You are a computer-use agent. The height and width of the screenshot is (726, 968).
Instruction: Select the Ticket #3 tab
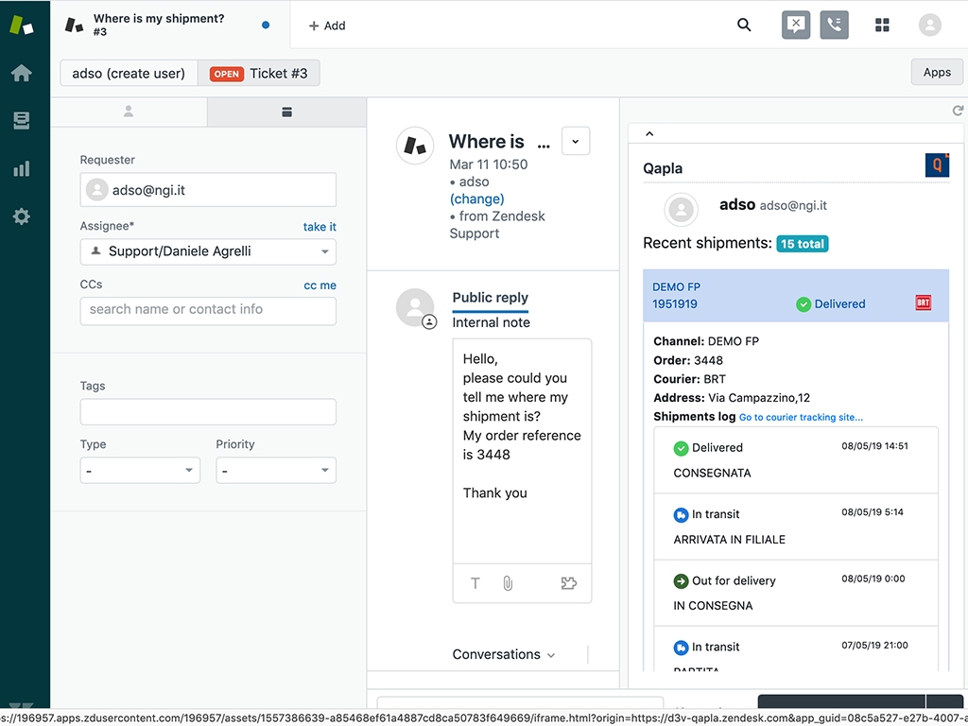[259, 74]
